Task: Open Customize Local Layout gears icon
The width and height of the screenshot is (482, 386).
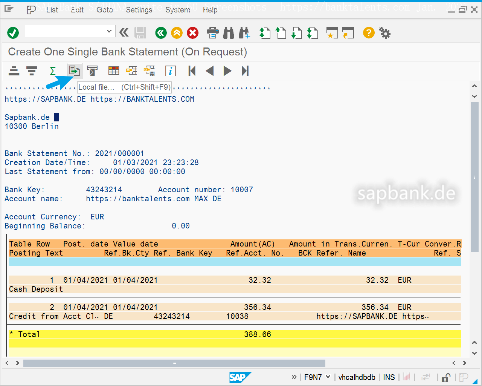Action: [385, 33]
